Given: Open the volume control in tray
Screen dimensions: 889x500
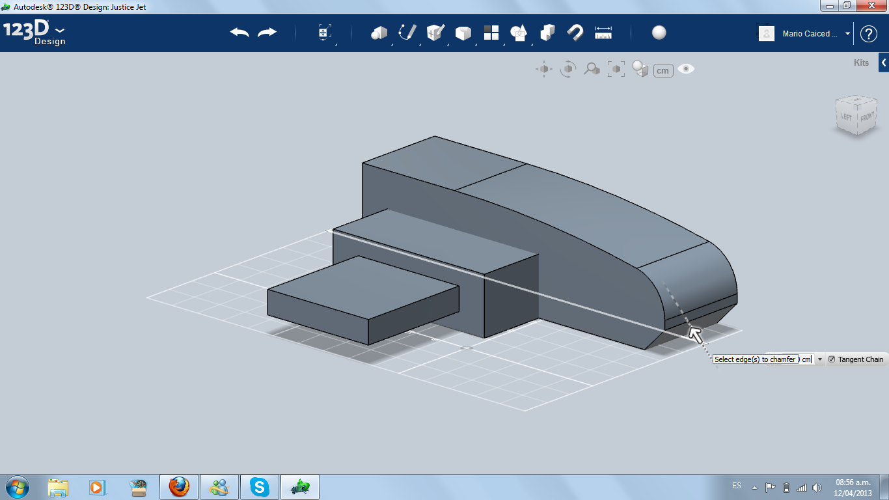Looking at the screenshot, I should point(817,487).
